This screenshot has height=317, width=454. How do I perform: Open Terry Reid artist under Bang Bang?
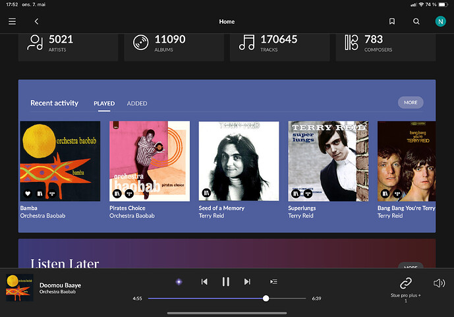(x=390, y=216)
